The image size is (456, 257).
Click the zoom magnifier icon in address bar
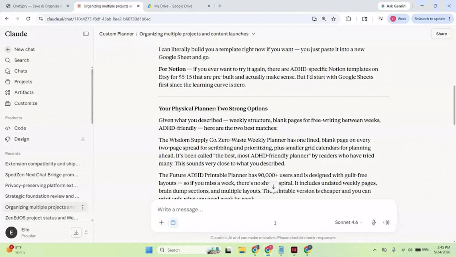pos(324,19)
